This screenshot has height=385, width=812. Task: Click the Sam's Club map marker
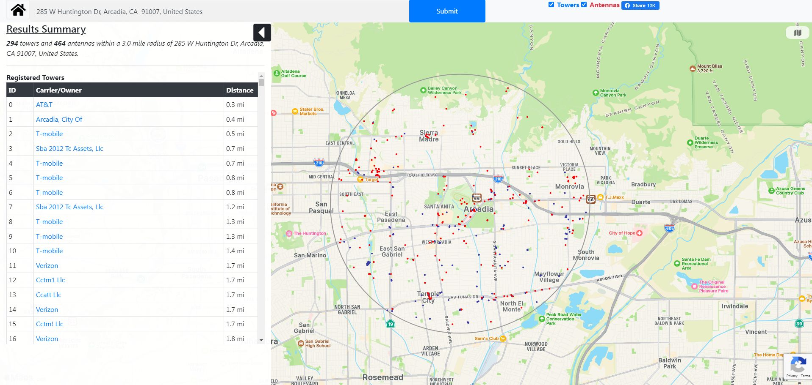point(503,339)
